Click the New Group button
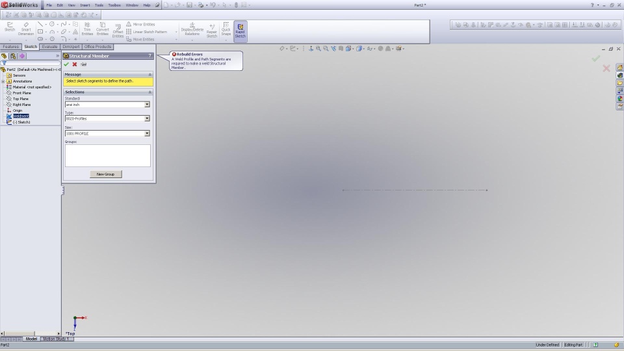 [105, 174]
